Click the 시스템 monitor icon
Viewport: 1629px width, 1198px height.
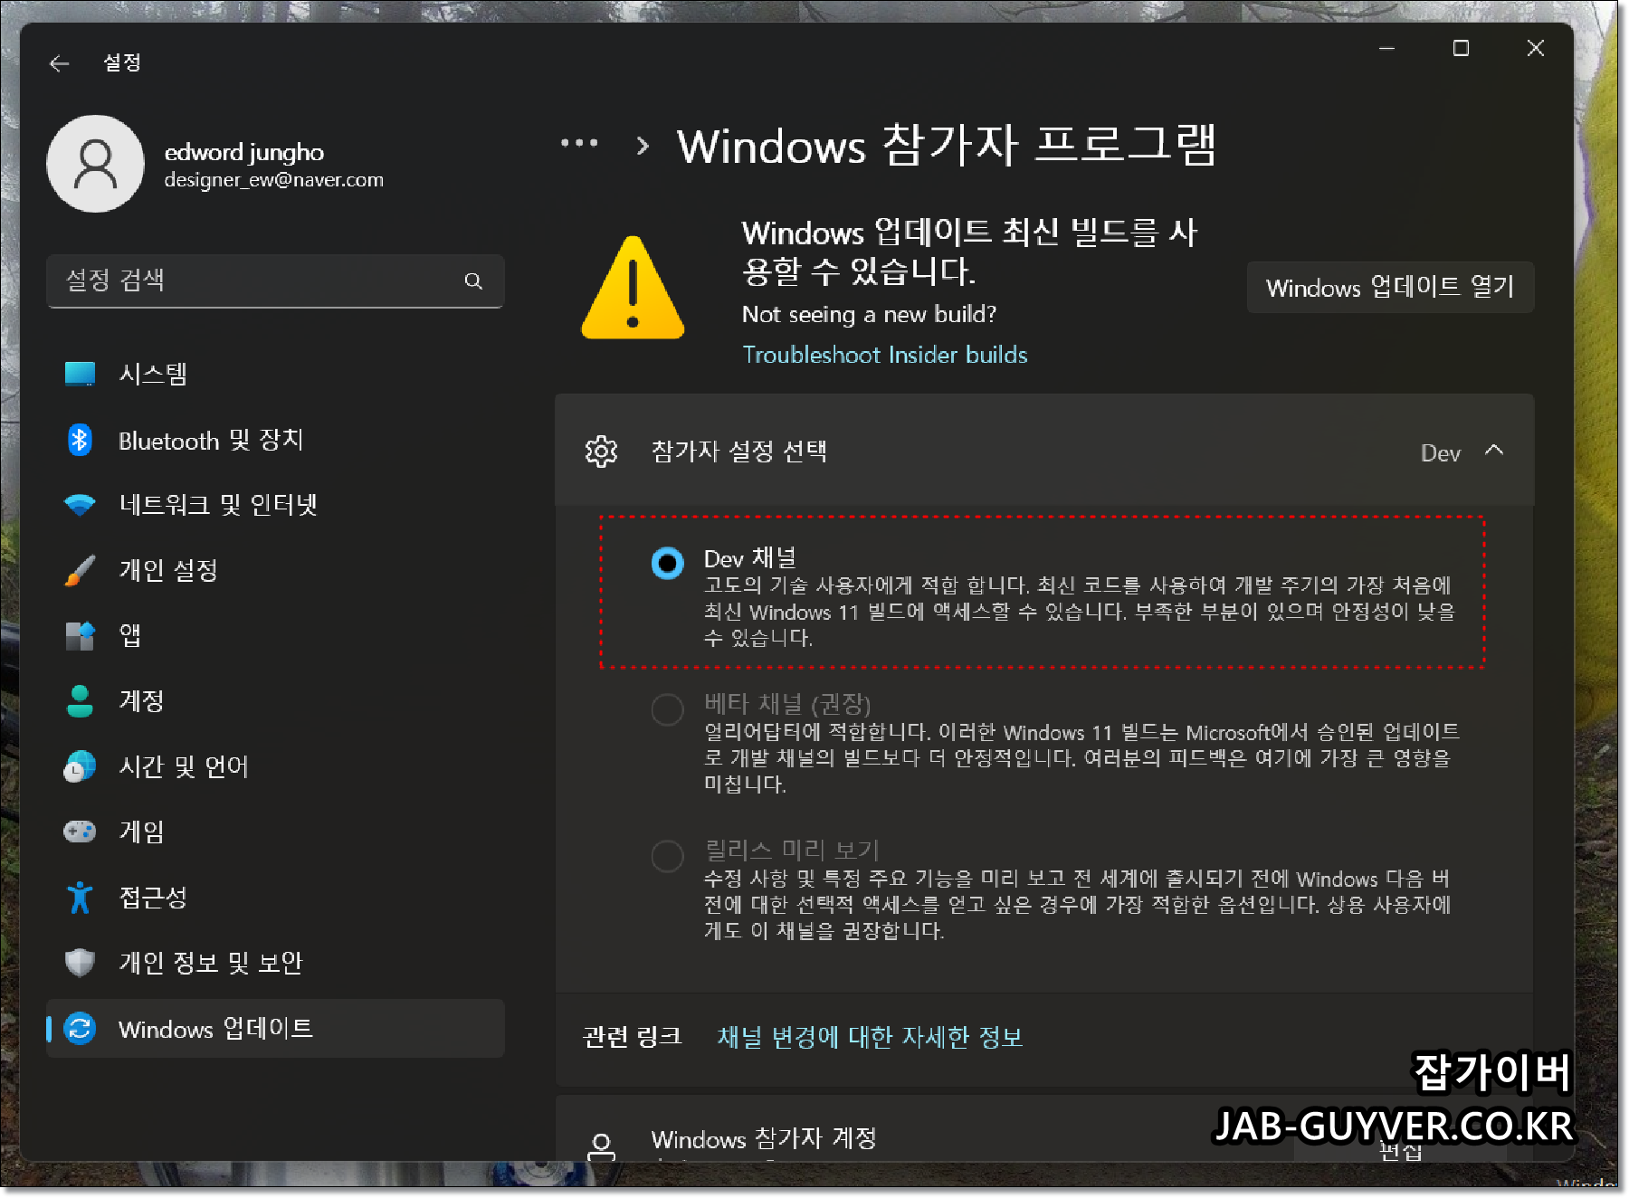(x=80, y=374)
